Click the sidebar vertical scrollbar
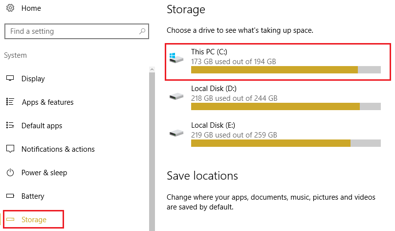Screen dimensions: 395x231 (x=152, y=147)
